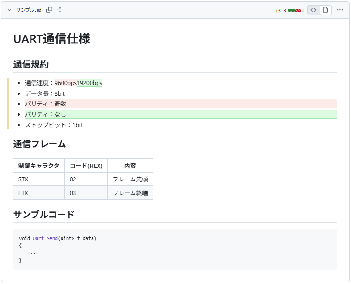Screen dimensions: 351x284
Task: Click the diffstat colored blocks indicator
Action: tap(296, 10)
